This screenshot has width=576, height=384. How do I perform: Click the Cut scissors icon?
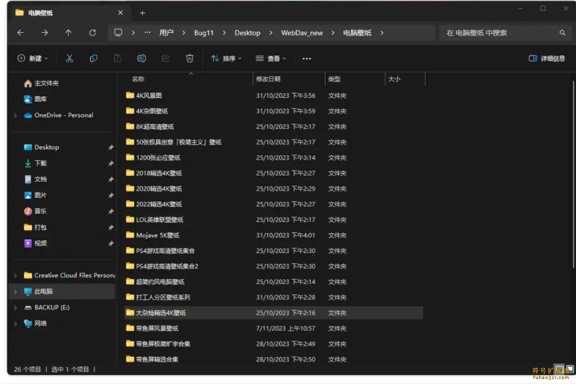pyautogui.click(x=70, y=58)
